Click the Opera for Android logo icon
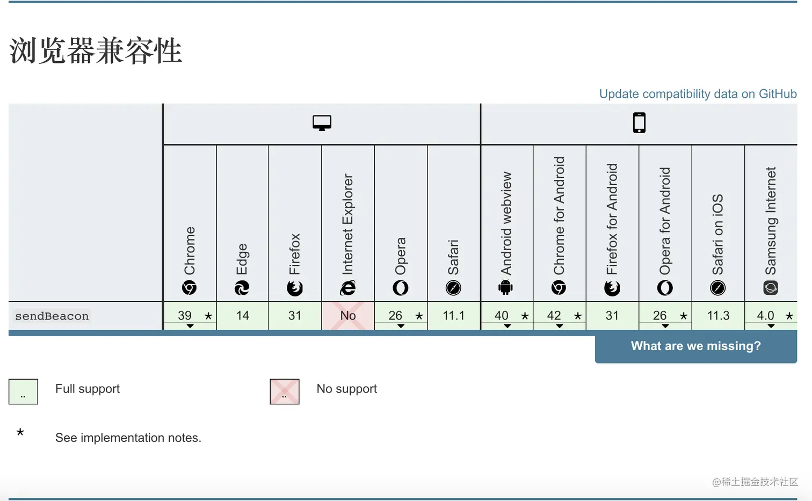The width and height of the screenshot is (812, 501). 665,288
